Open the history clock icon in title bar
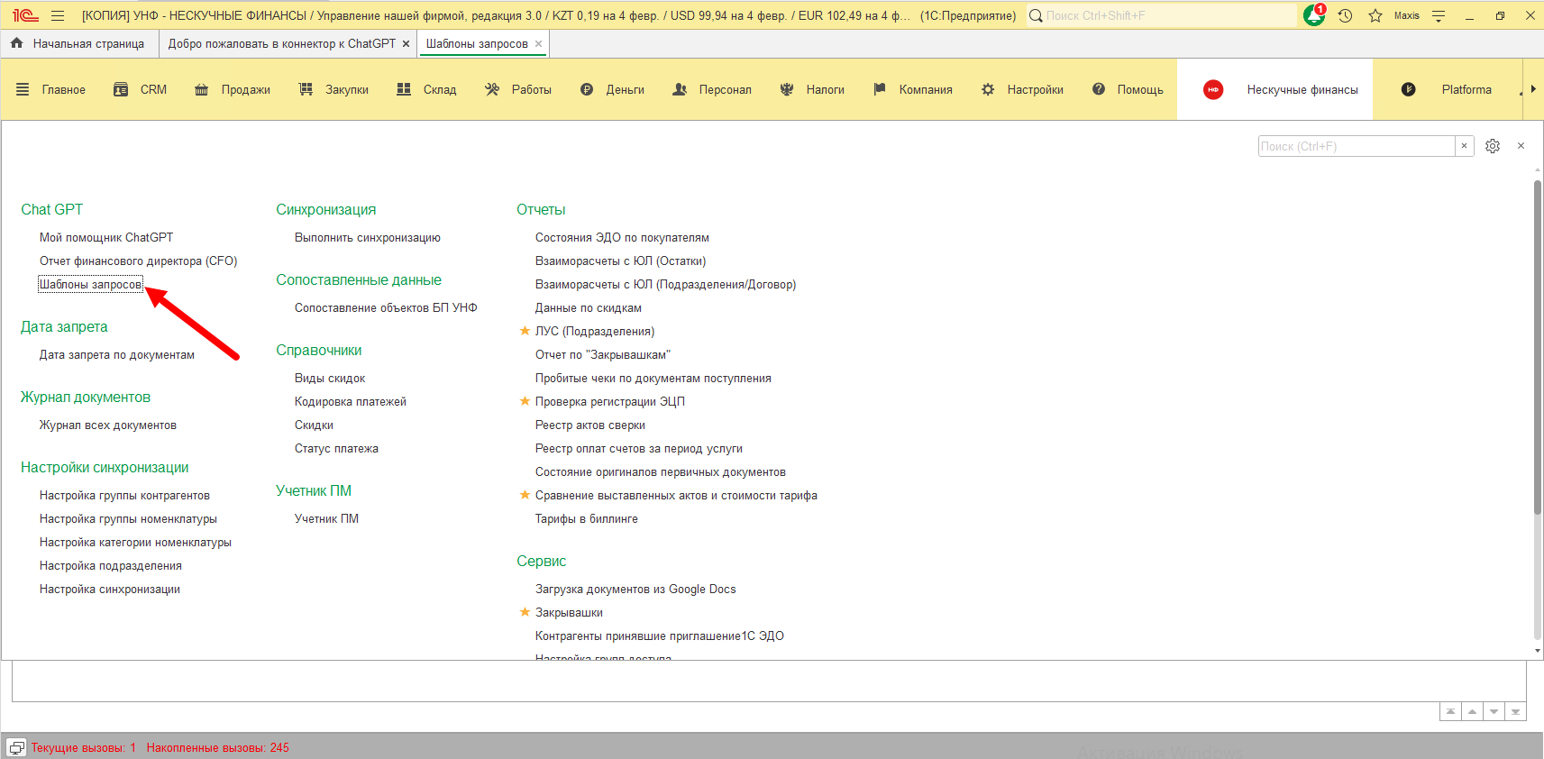 (x=1345, y=15)
